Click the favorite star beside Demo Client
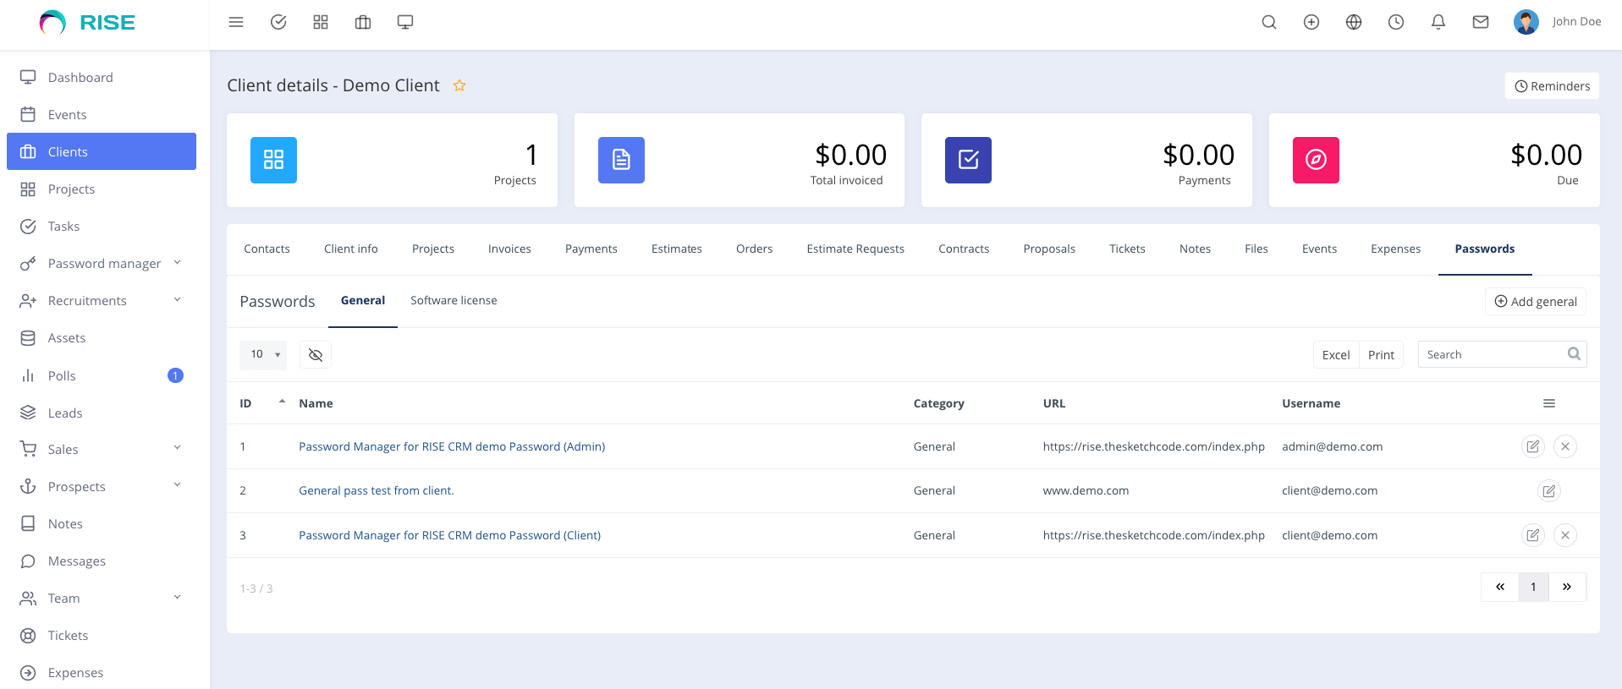Screen dimensions: 1622x689 tap(459, 85)
